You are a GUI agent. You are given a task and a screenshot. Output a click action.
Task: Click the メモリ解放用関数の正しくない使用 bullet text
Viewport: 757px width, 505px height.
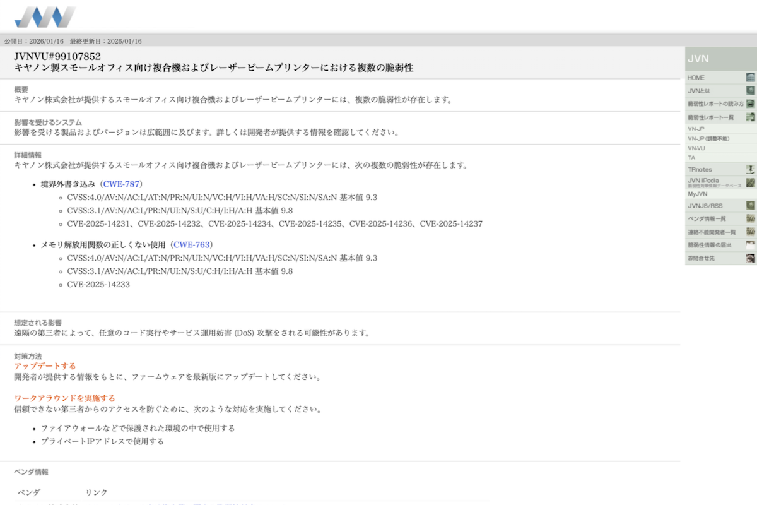(103, 245)
